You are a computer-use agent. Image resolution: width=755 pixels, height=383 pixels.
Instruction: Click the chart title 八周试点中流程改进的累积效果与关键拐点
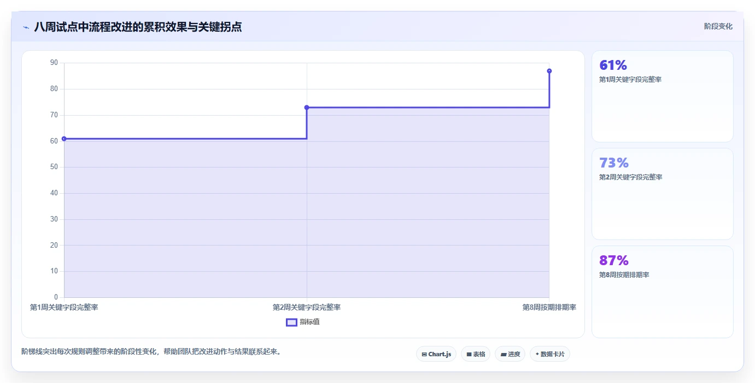coord(138,27)
